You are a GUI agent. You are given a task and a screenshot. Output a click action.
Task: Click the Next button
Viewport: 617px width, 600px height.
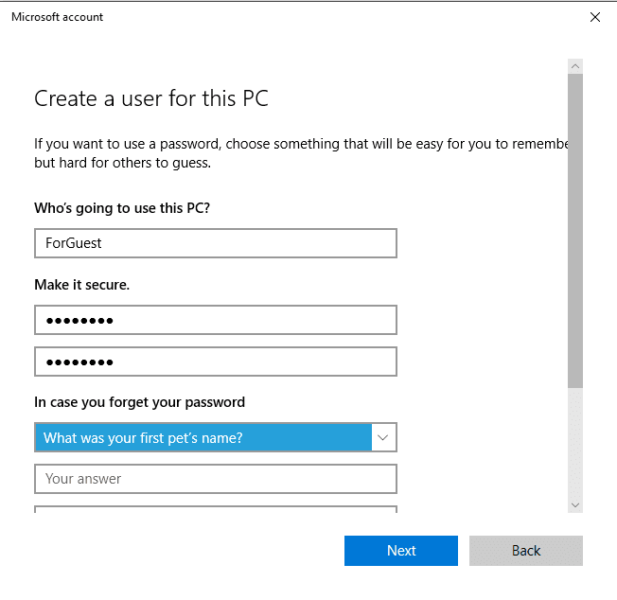tap(401, 551)
